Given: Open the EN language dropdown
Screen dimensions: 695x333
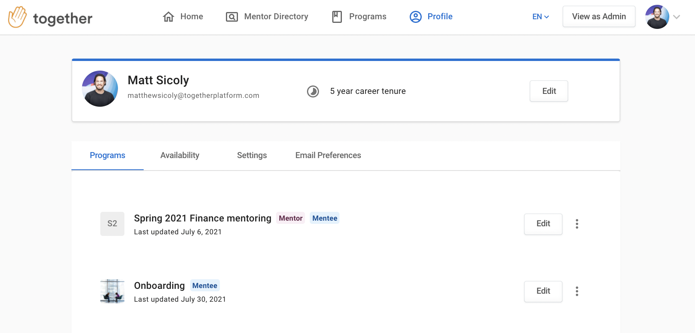Looking at the screenshot, I should click(541, 17).
